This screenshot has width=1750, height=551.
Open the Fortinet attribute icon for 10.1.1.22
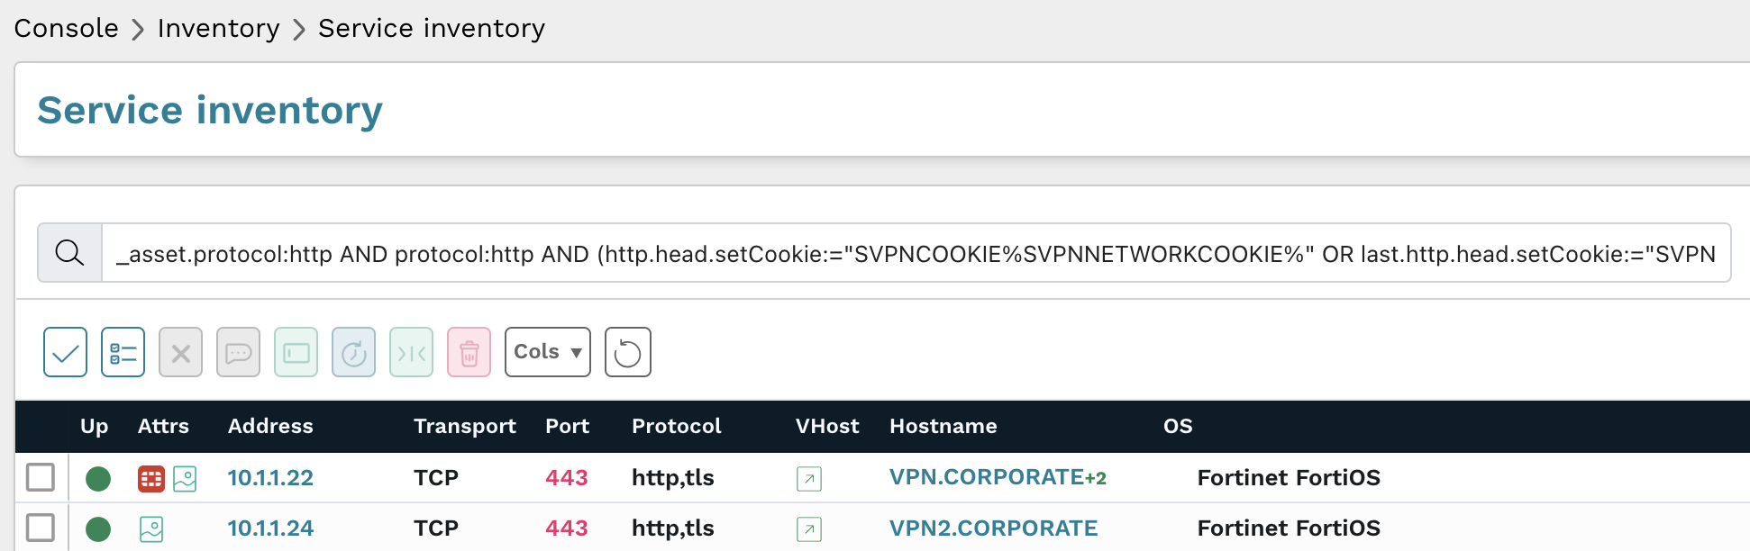[x=151, y=478]
